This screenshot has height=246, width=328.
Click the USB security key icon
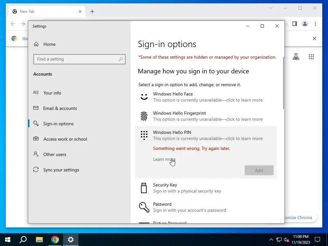click(144, 188)
